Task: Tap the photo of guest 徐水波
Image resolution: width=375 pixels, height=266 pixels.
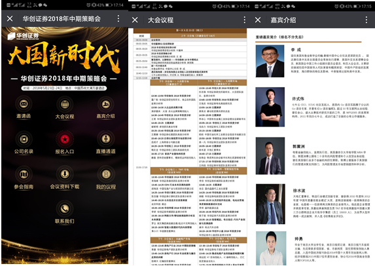Action: click(x=270, y=204)
